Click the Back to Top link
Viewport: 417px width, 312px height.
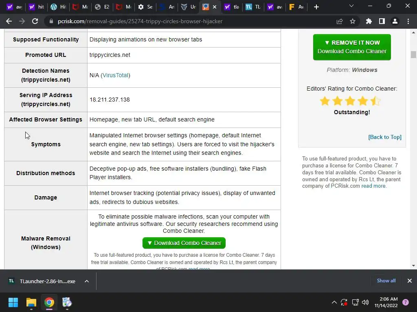coord(385,137)
